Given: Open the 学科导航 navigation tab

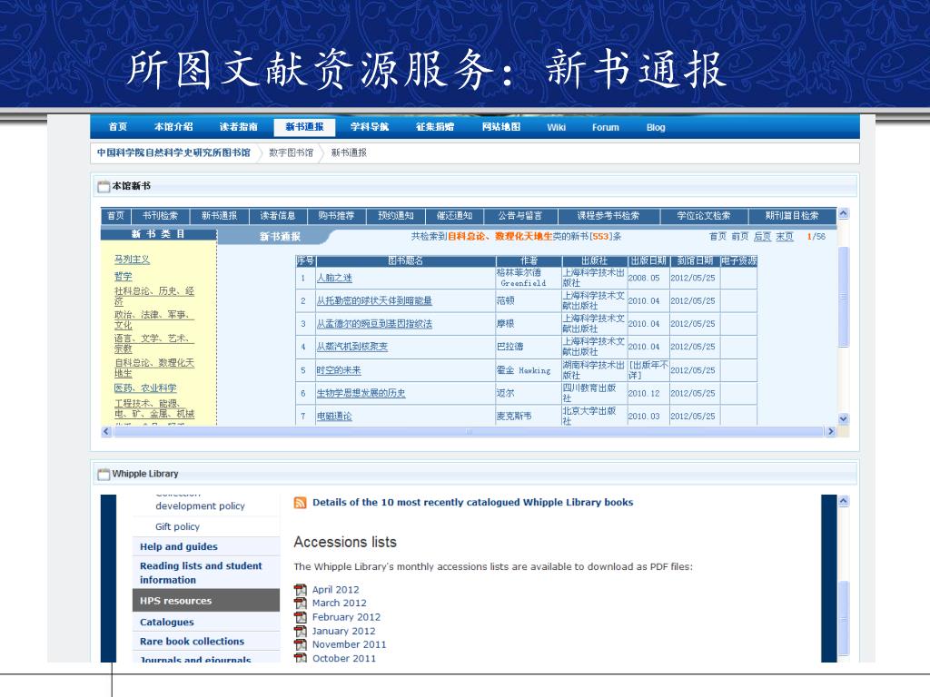Looking at the screenshot, I should tap(370, 127).
